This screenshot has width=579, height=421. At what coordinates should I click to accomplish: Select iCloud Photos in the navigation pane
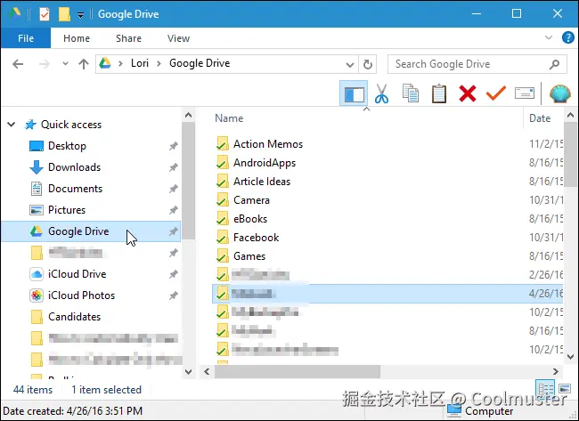click(x=81, y=296)
